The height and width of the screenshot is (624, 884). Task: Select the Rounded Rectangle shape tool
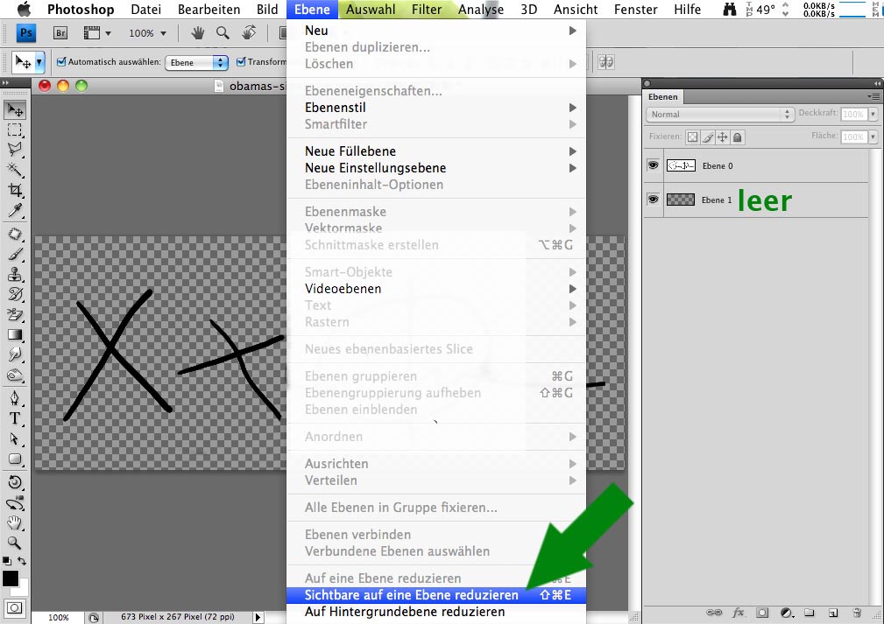[15, 459]
